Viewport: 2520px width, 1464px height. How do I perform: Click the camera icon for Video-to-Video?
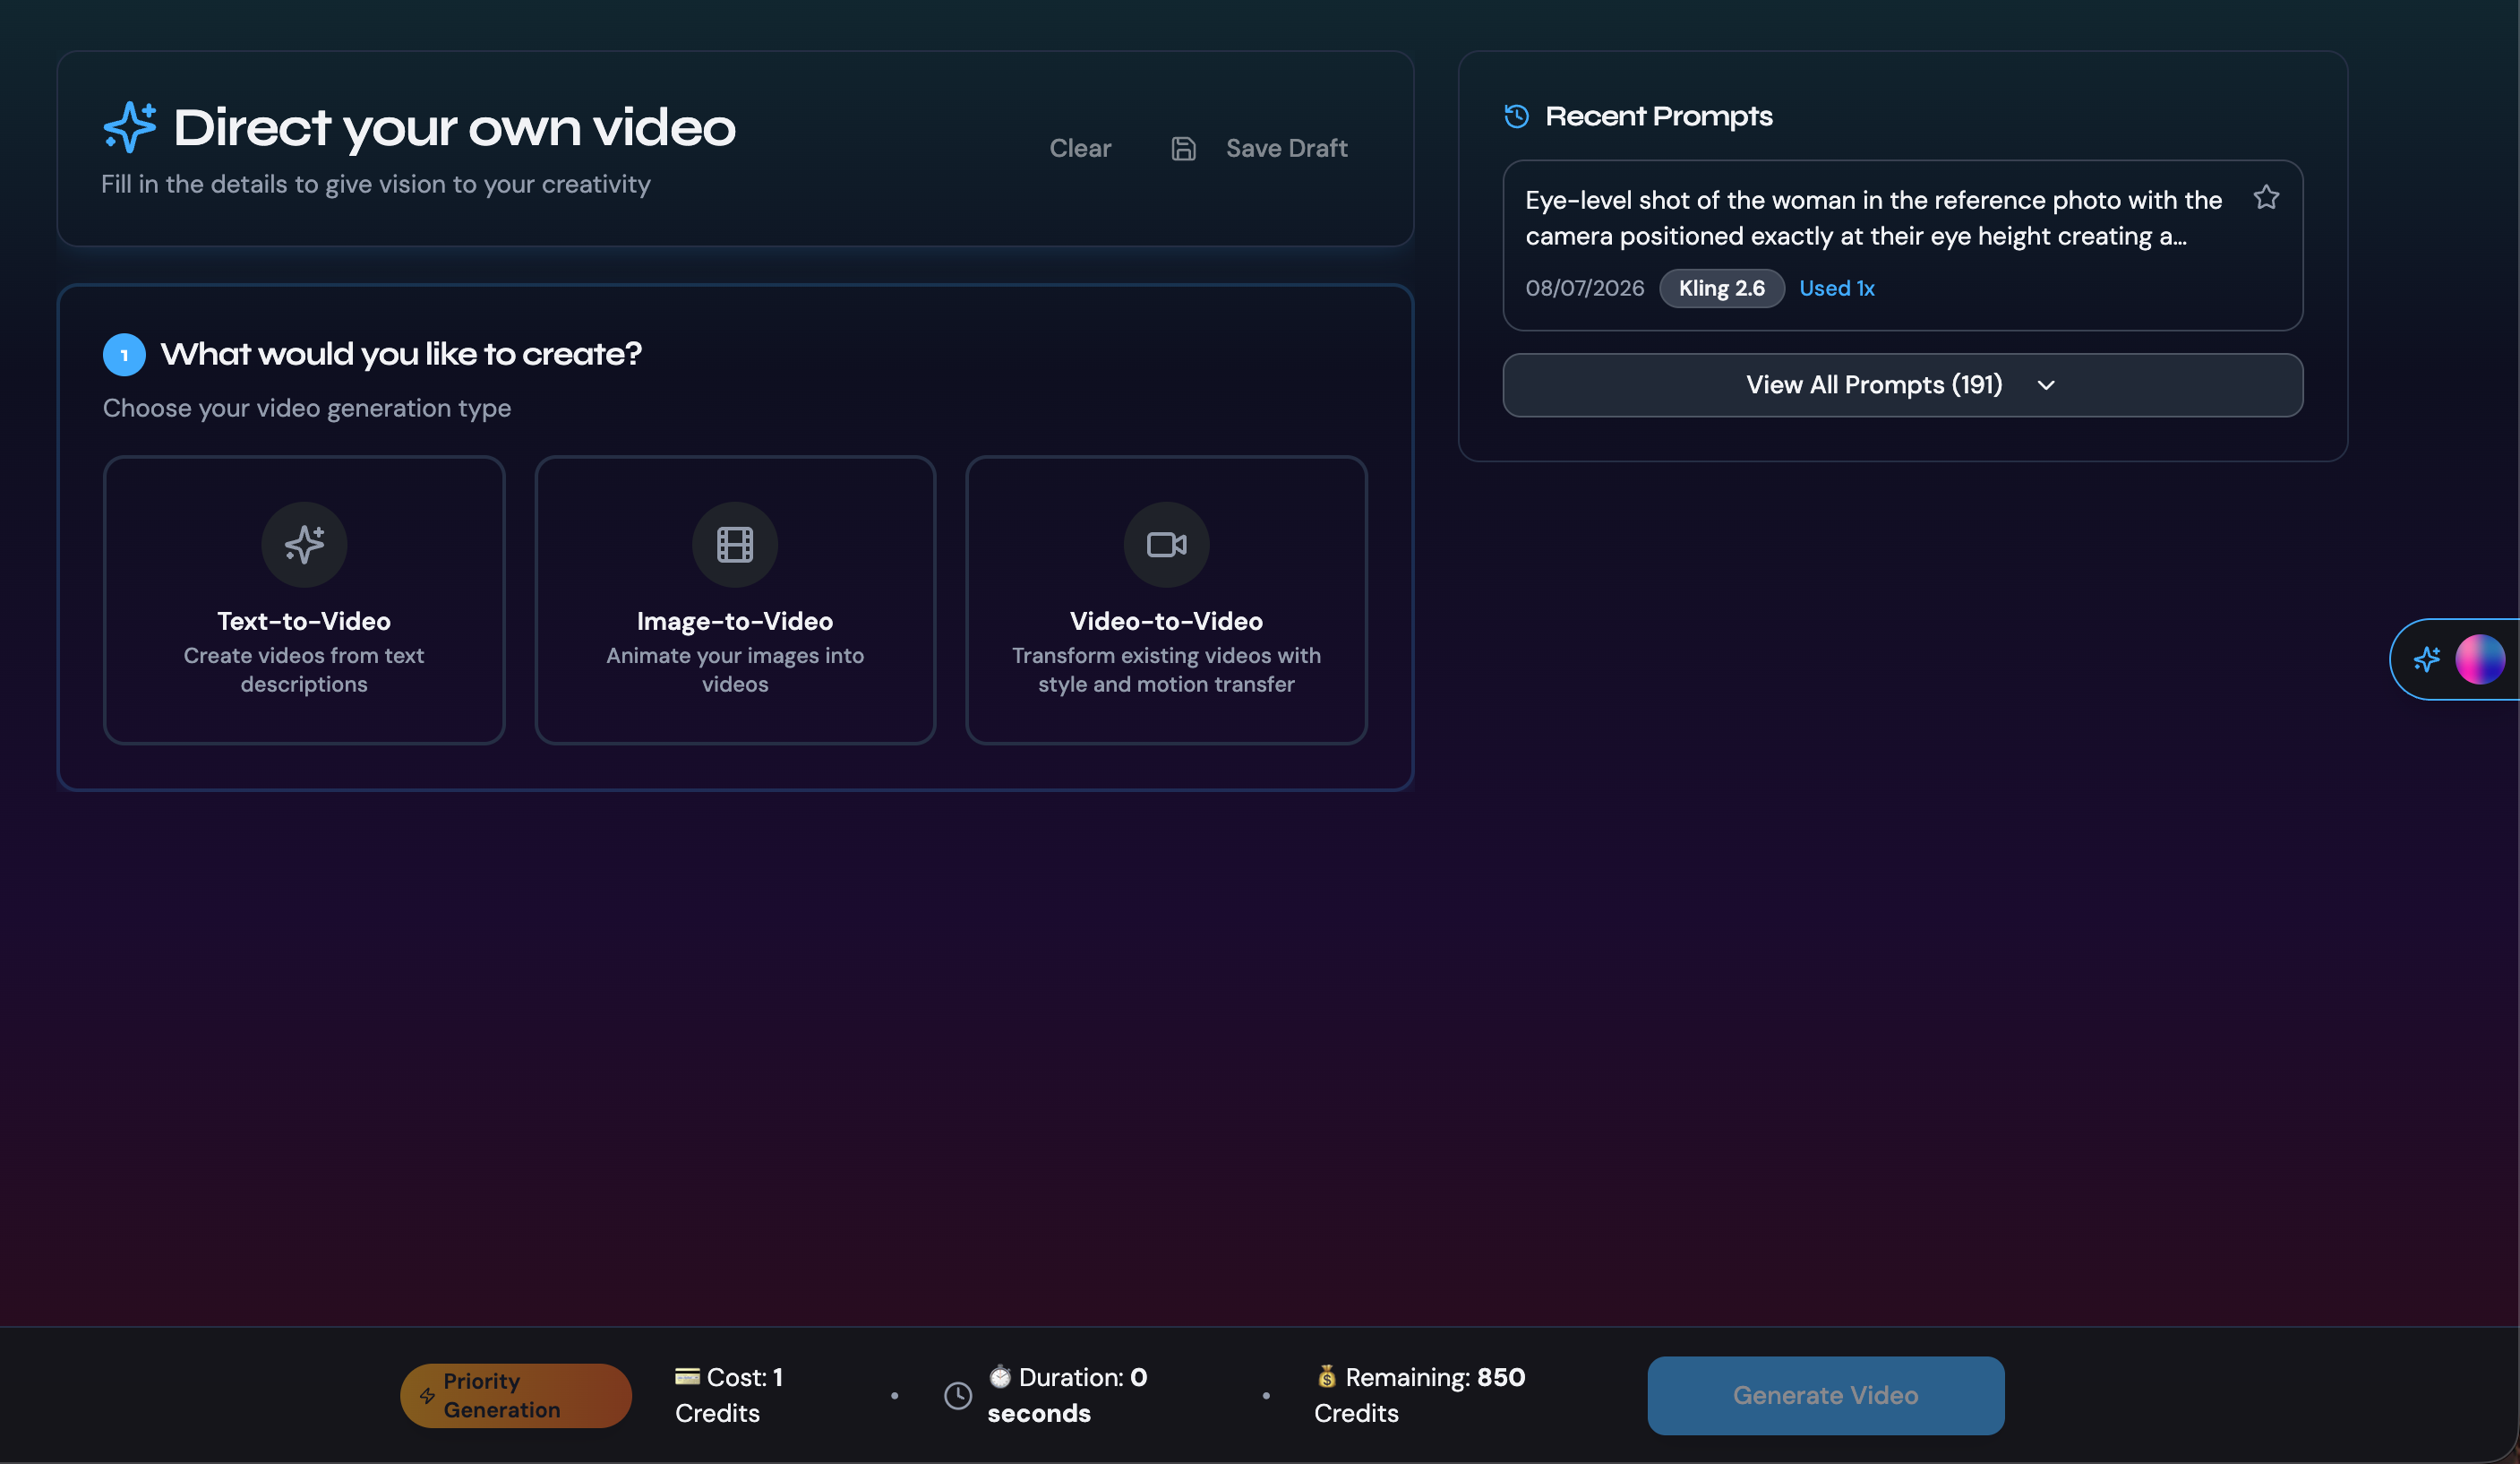tap(1166, 545)
